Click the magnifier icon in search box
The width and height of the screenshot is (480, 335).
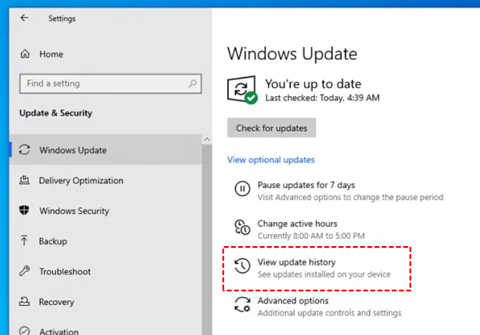click(x=192, y=83)
